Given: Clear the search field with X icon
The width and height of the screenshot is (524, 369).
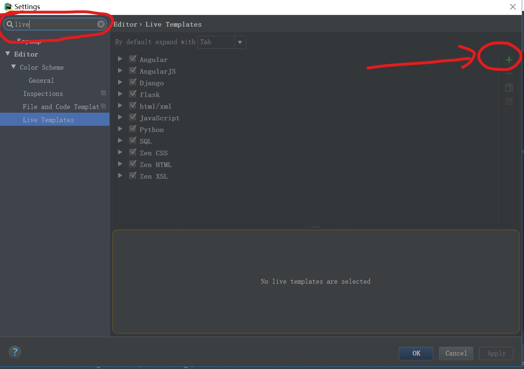Looking at the screenshot, I should [x=101, y=24].
